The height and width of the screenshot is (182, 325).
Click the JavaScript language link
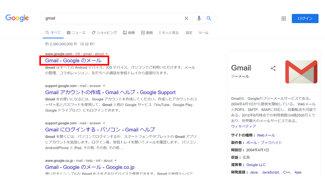[x=270, y=172]
